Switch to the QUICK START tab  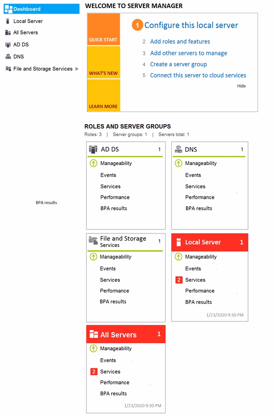pyautogui.click(x=103, y=29)
